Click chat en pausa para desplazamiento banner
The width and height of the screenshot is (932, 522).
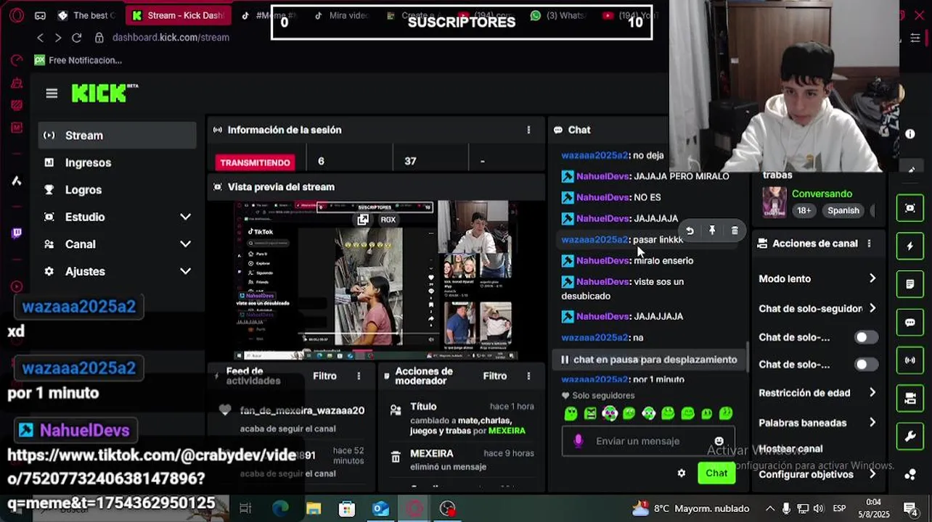[648, 360]
